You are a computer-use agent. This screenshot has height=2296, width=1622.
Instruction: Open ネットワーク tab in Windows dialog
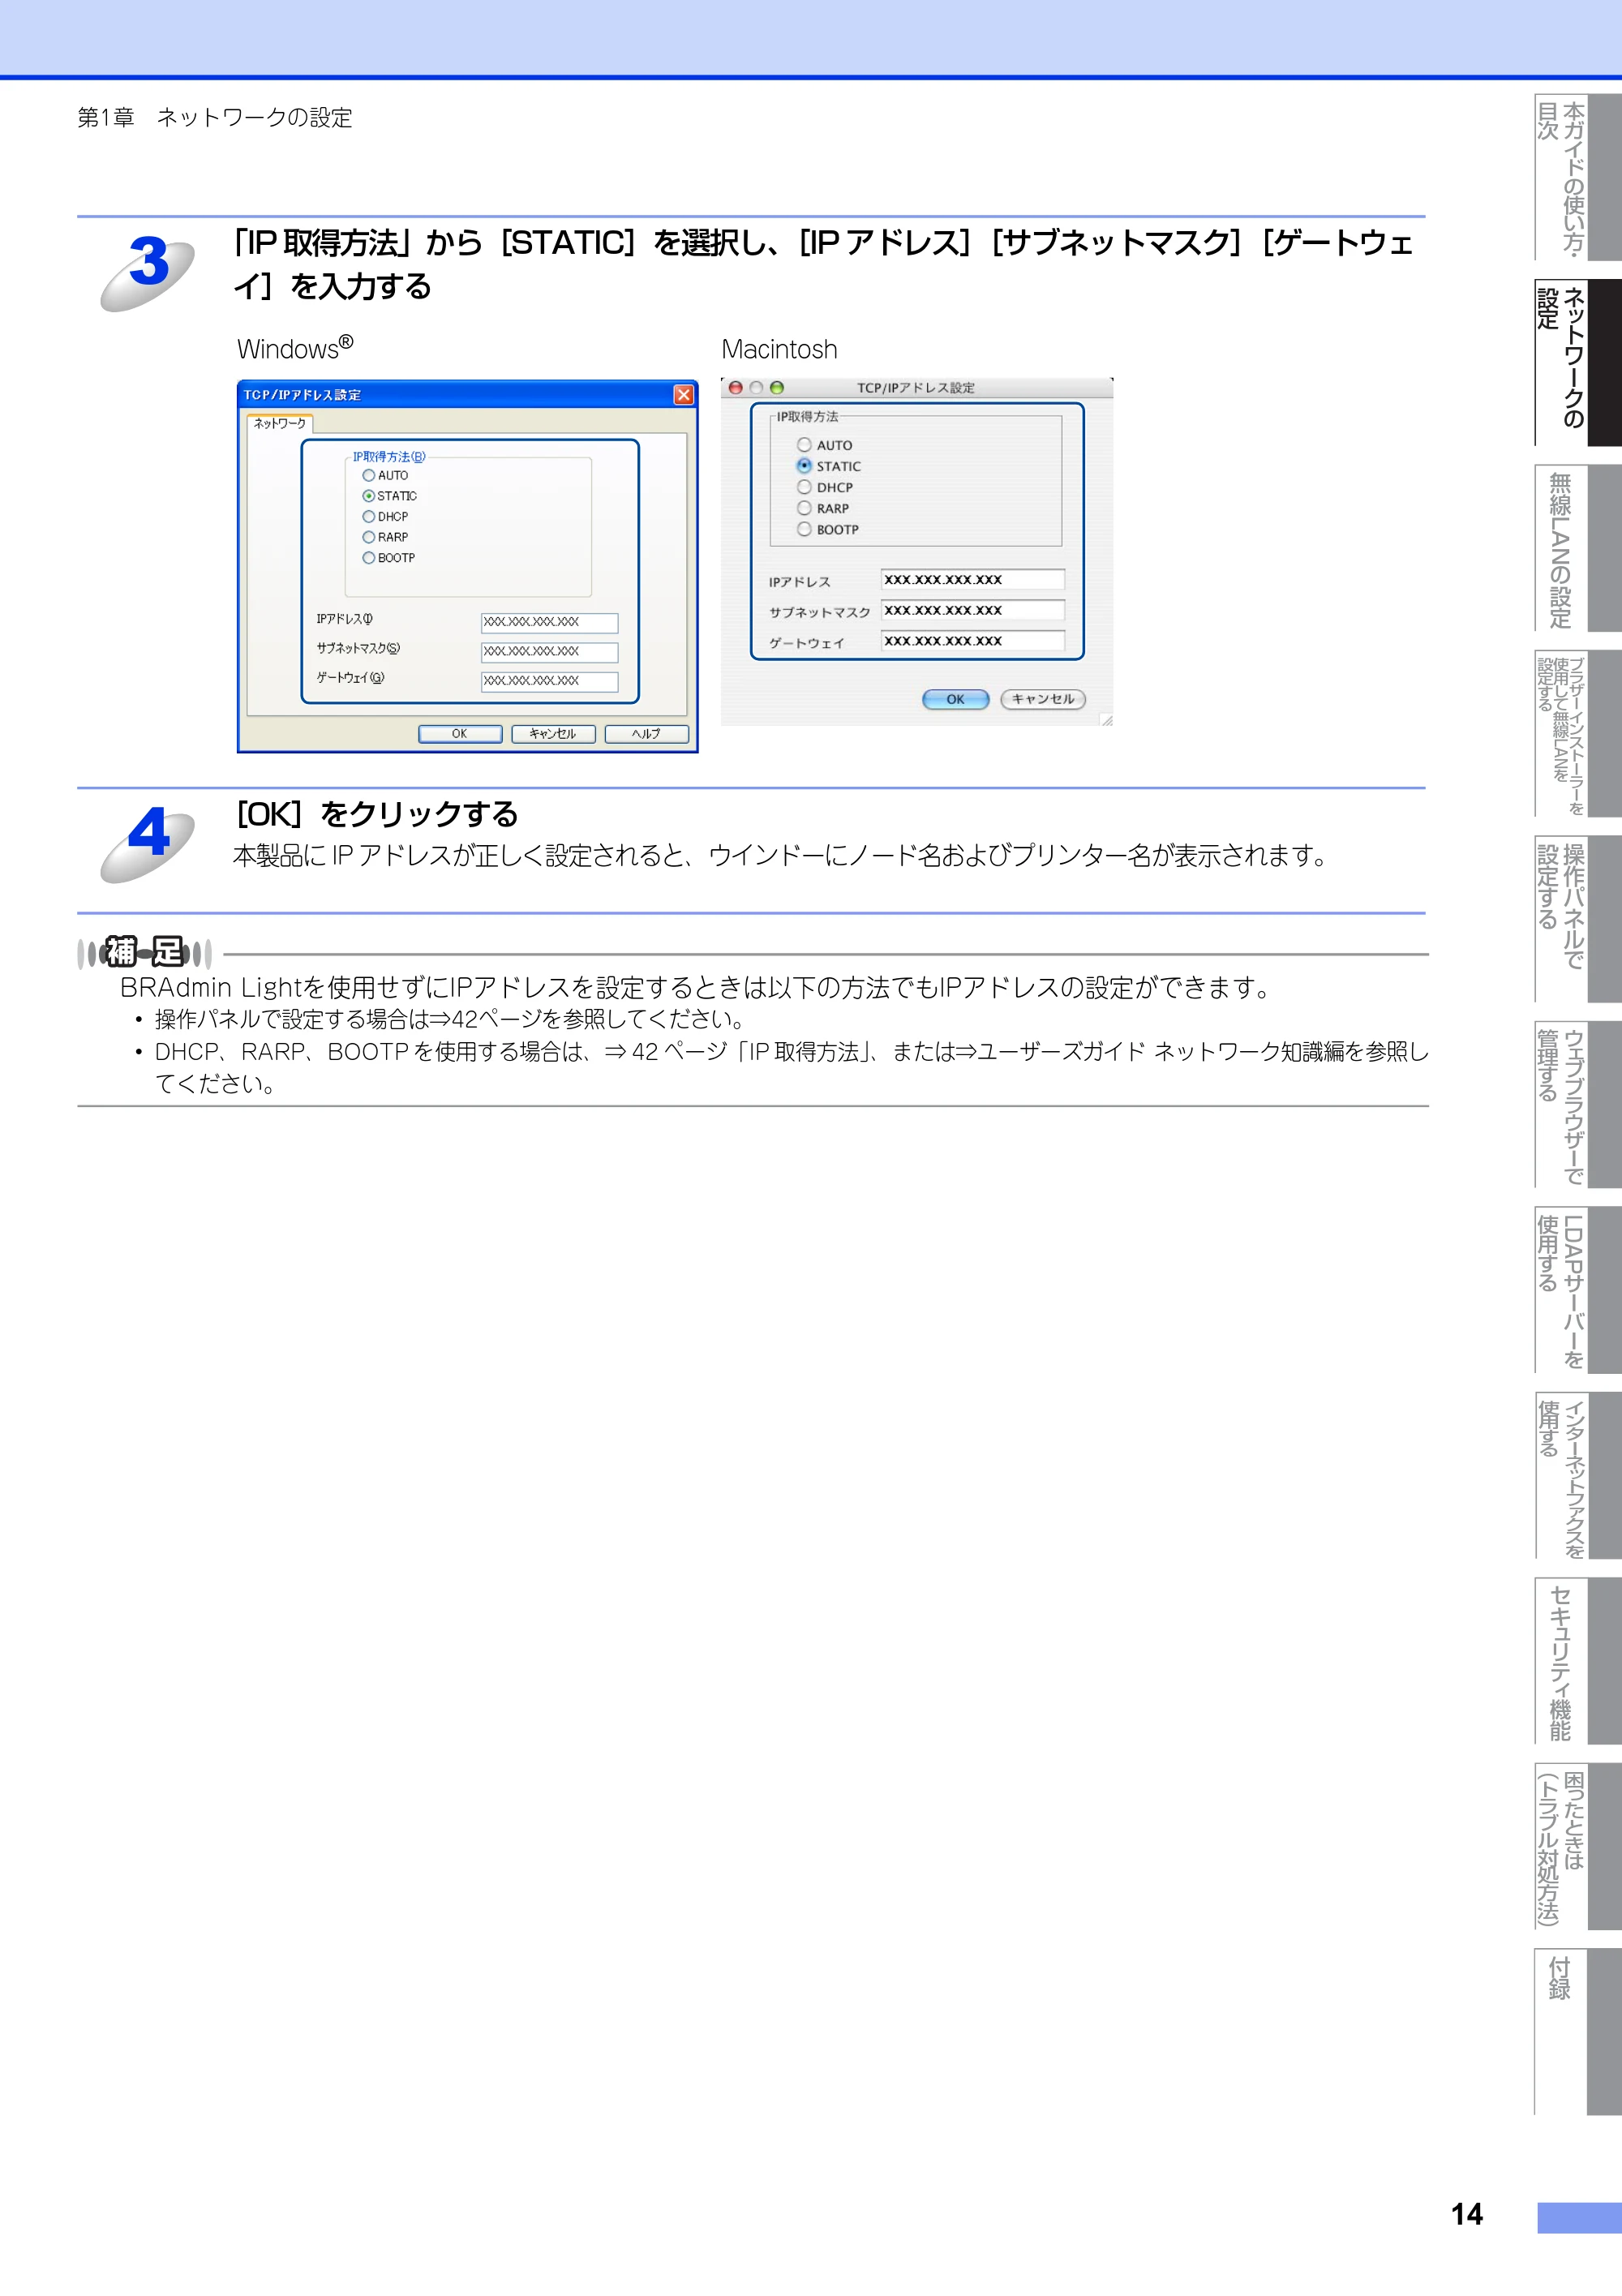click(x=280, y=424)
